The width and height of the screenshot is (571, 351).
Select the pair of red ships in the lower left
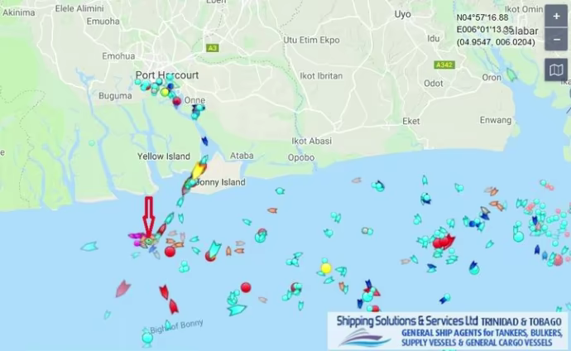coord(169,300)
